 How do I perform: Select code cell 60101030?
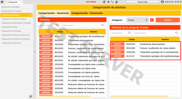coord(59,80)
